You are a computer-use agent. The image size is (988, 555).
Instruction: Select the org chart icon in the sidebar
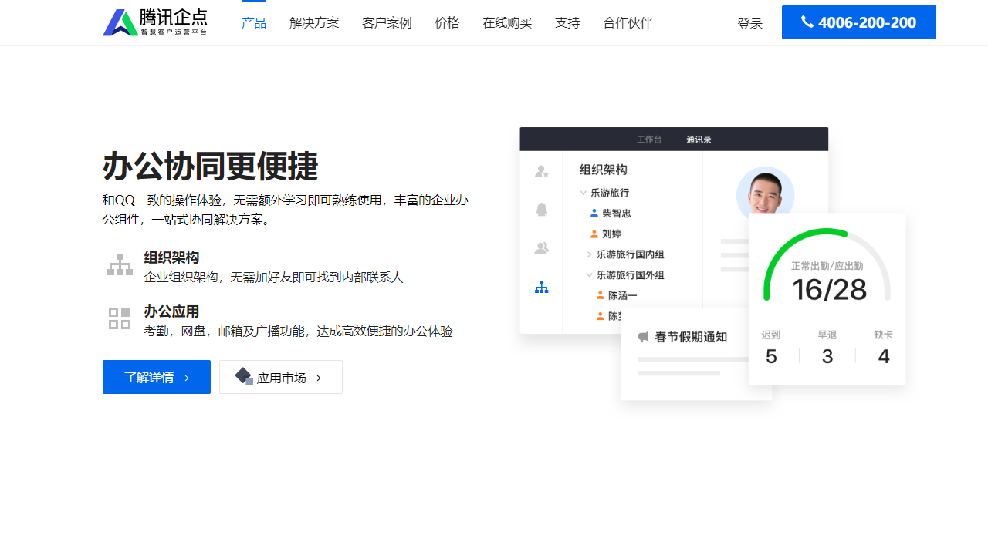542,287
